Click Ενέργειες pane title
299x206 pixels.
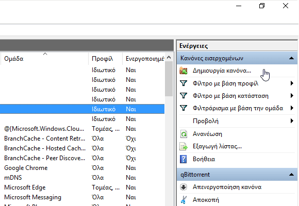click(x=193, y=46)
